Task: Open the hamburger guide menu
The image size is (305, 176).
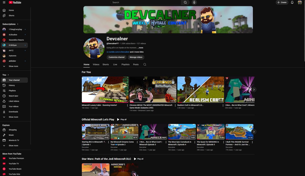Action: (4, 2)
